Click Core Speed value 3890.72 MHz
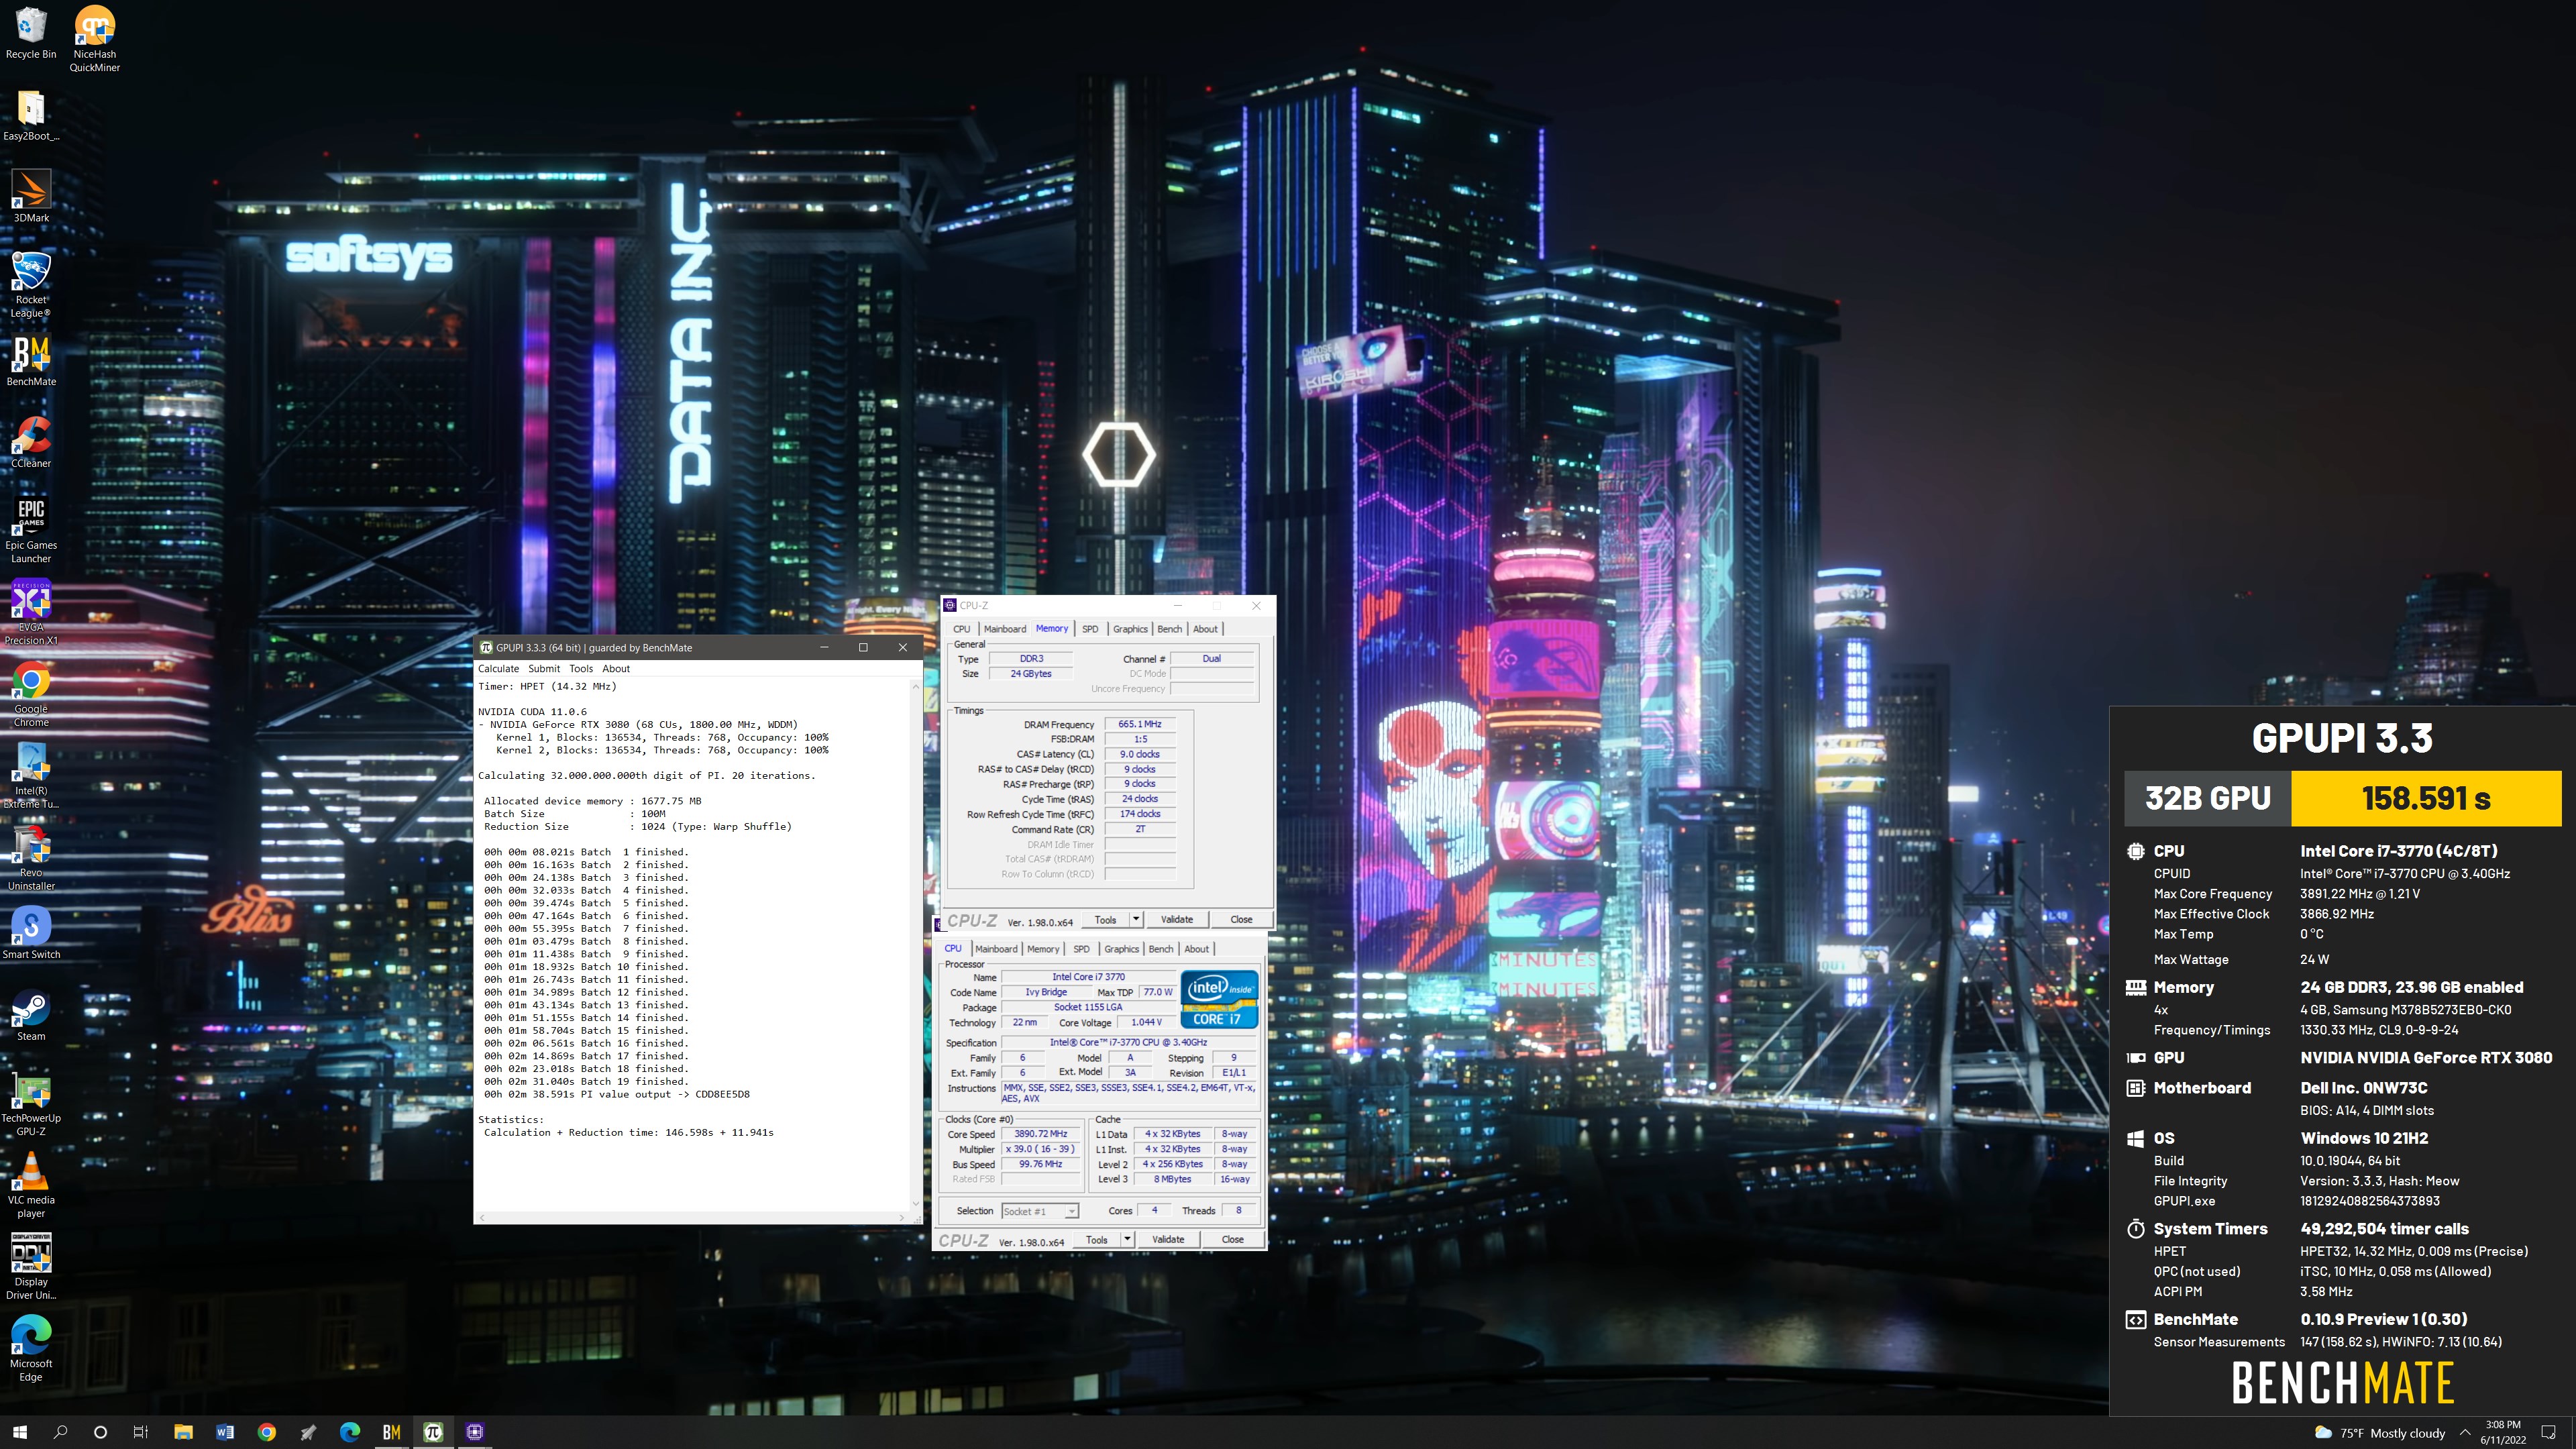 pos(1040,1134)
